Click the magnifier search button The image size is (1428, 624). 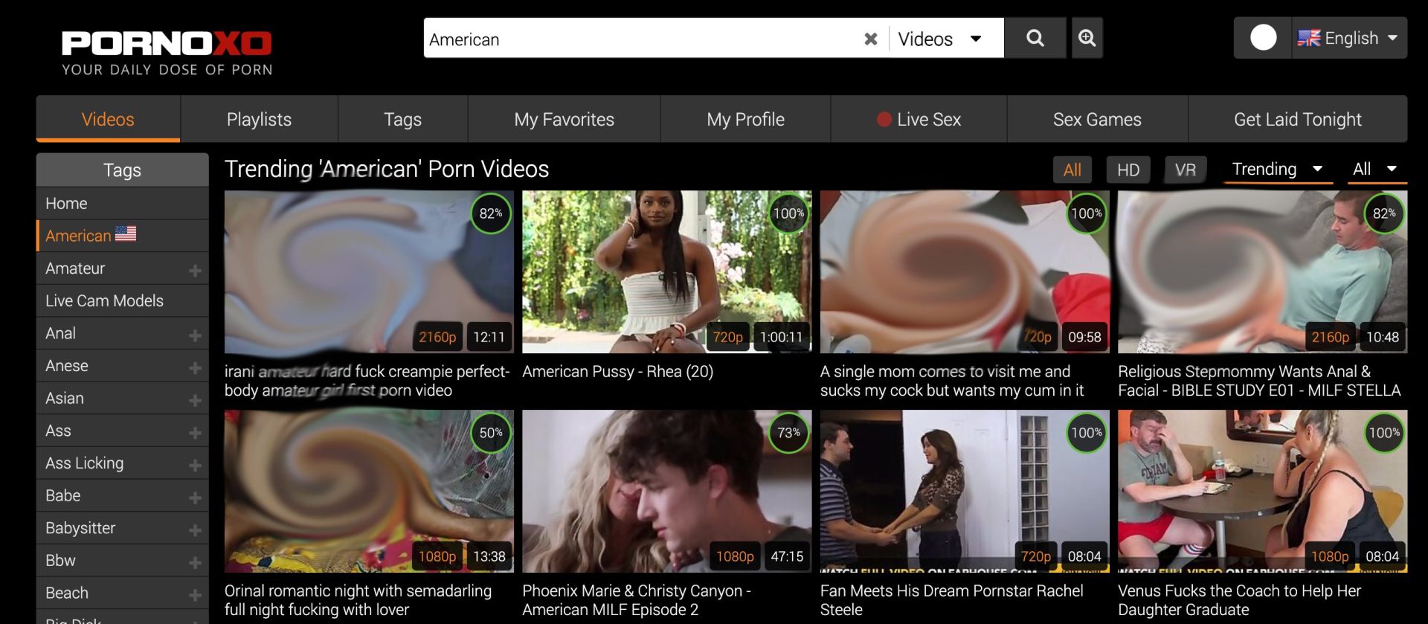pyautogui.click(x=1035, y=38)
